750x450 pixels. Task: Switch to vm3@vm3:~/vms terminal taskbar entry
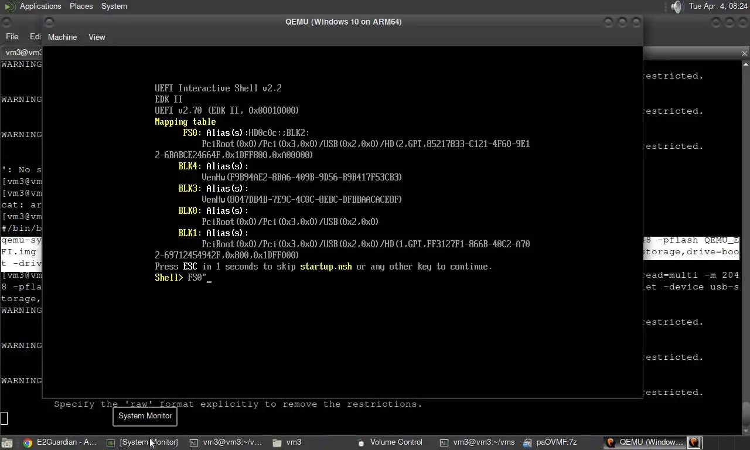coord(477,442)
